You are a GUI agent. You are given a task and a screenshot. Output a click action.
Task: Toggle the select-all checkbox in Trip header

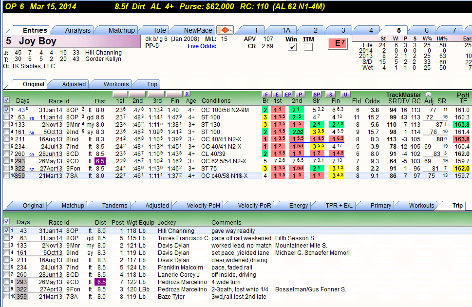(6, 221)
